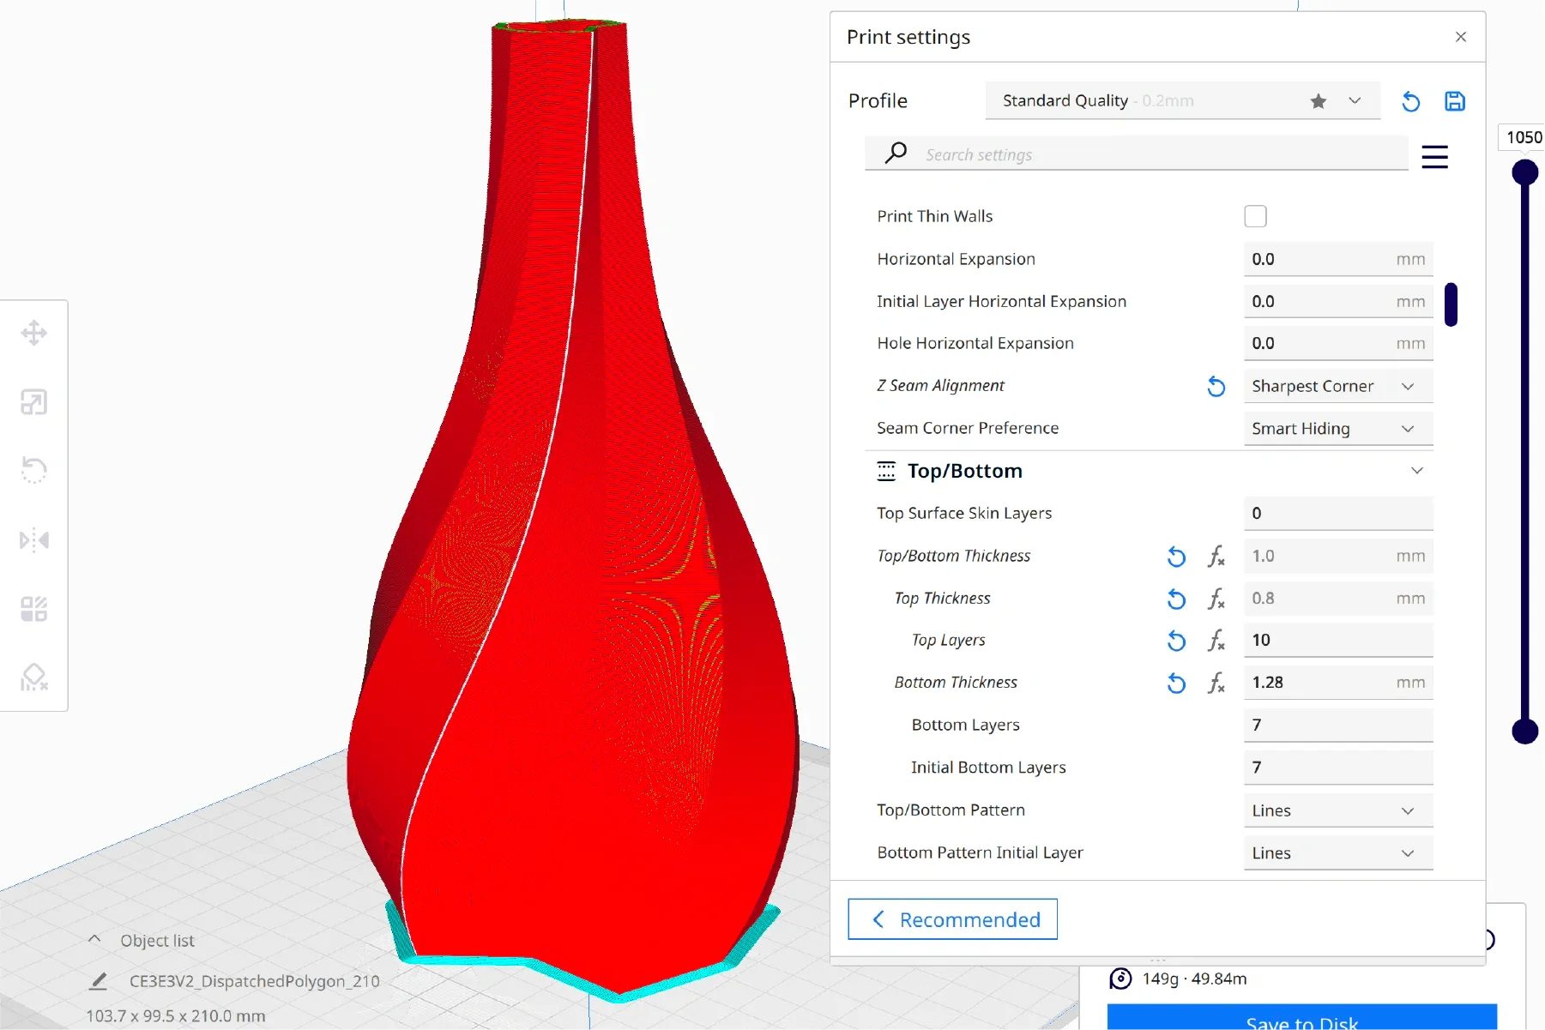Enable the Print Thin Walls checkbox
1545x1030 pixels.
tap(1255, 216)
